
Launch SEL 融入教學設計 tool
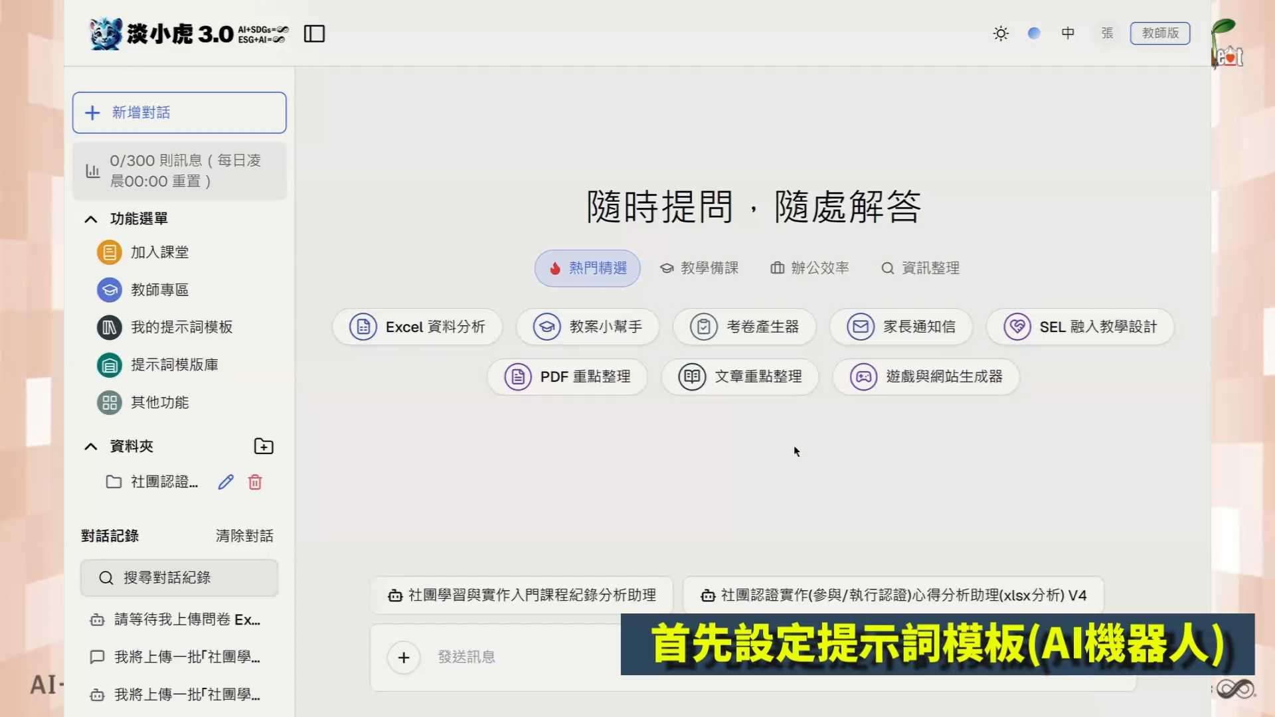coord(1080,327)
